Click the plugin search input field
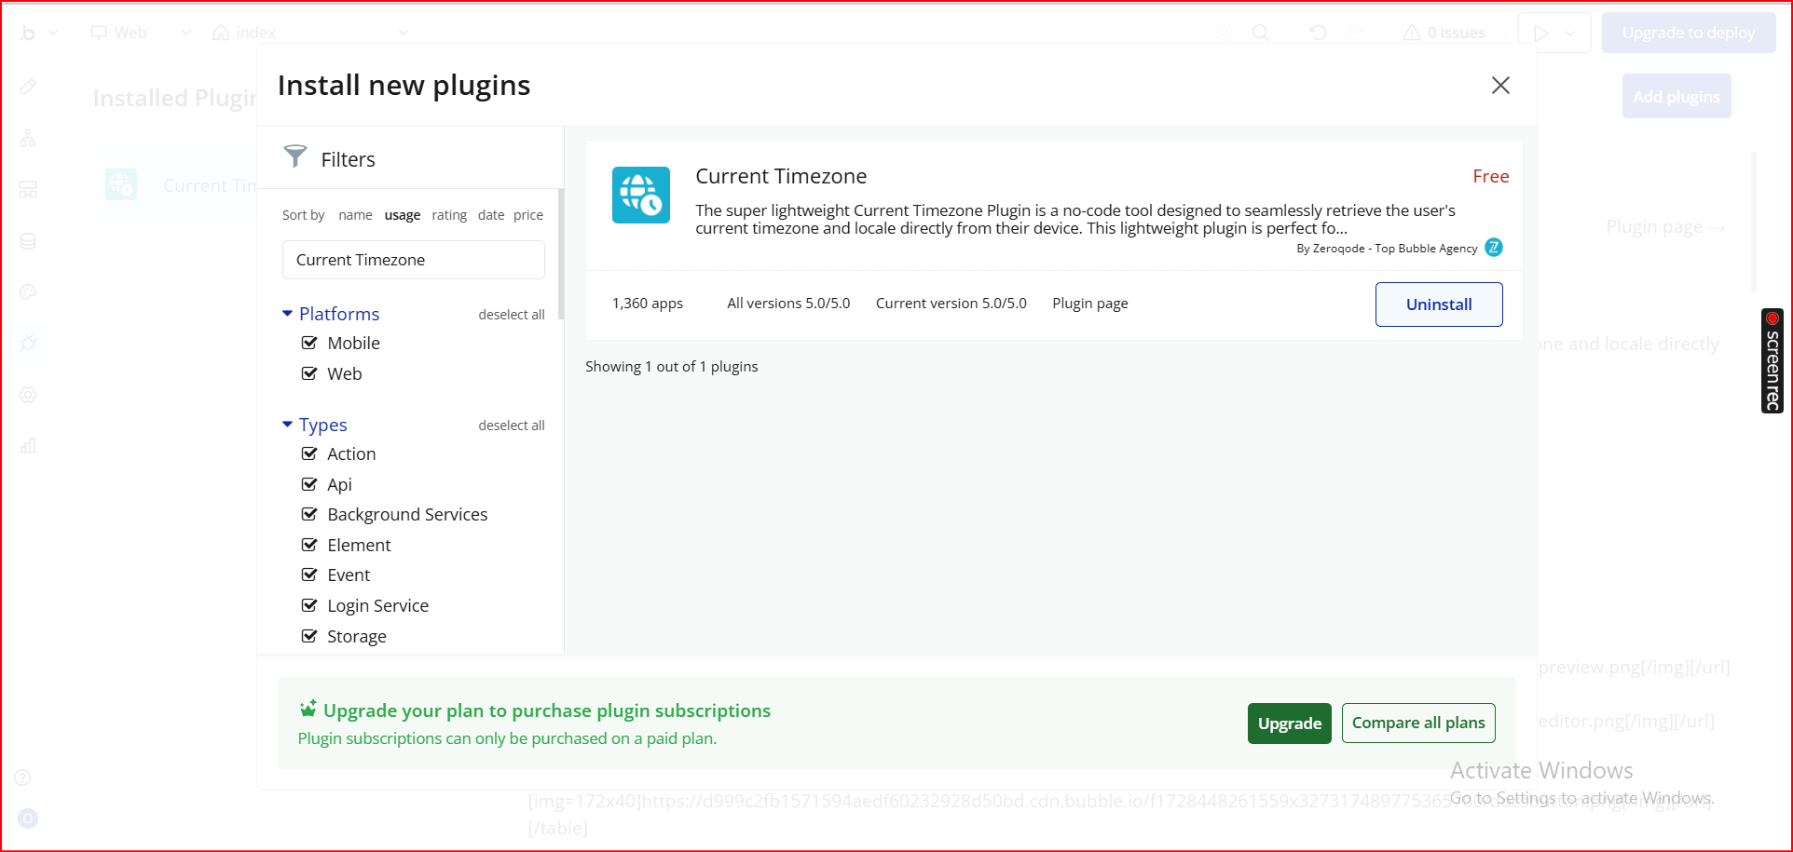 pyautogui.click(x=413, y=260)
